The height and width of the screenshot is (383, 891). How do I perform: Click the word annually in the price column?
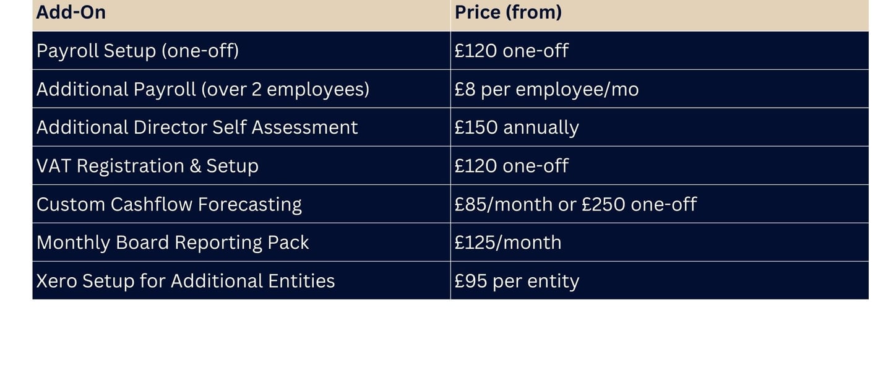(x=541, y=128)
